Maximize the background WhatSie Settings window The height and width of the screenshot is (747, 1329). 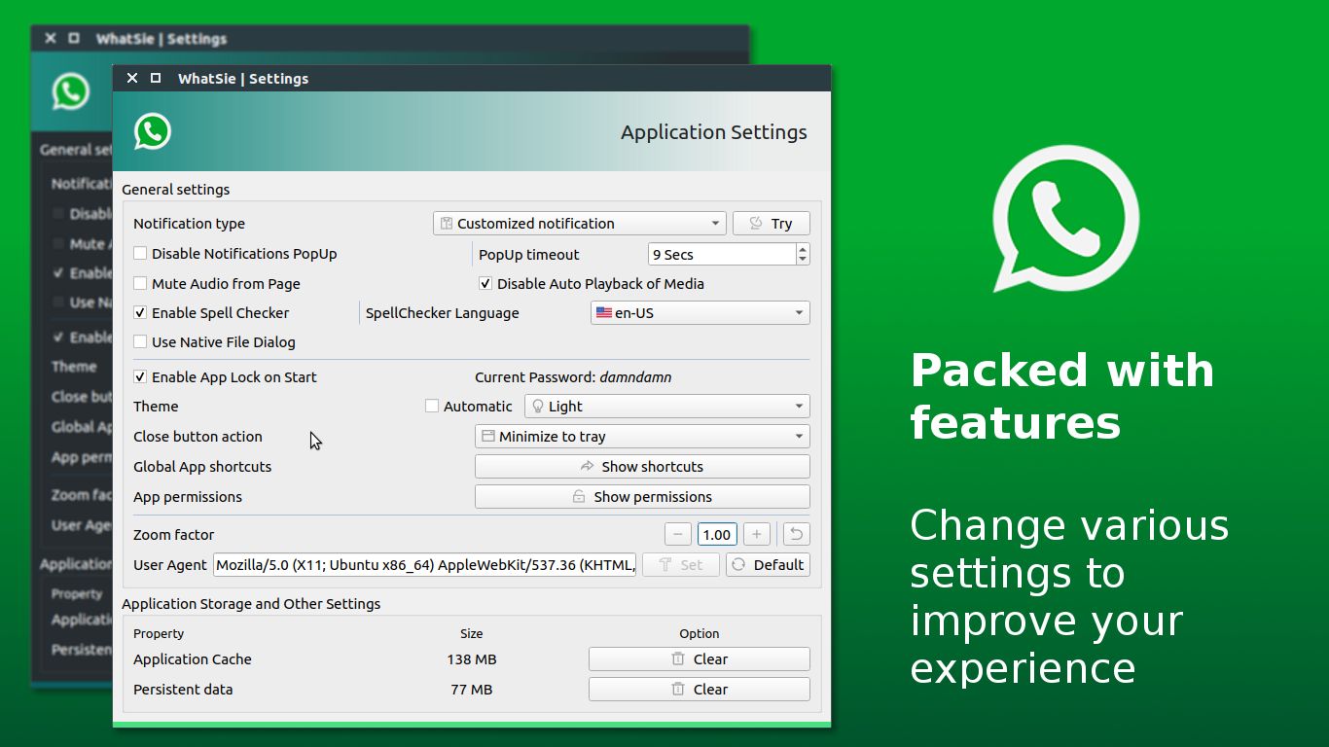click(74, 39)
